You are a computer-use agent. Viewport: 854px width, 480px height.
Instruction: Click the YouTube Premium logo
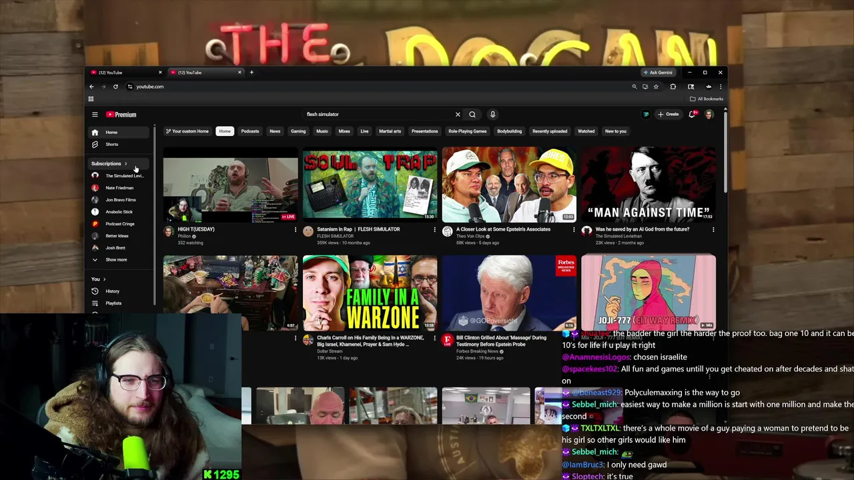pyautogui.click(x=121, y=115)
